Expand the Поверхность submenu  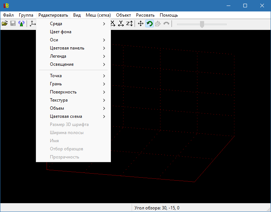(74, 92)
